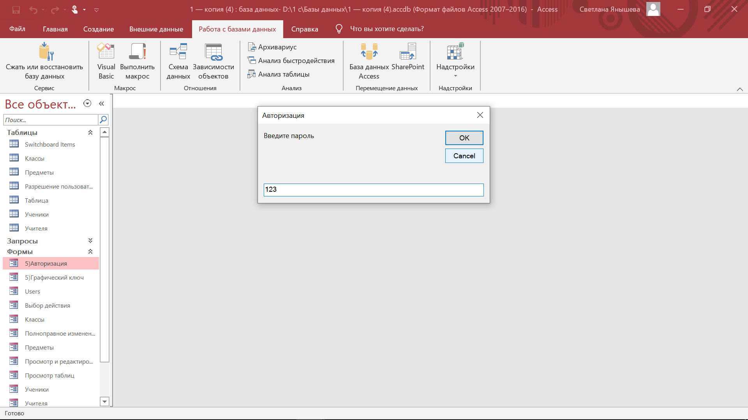This screenshot has height=420, width=748.
Task: Switch to the Create tab
Action: [x=98, y=29]
